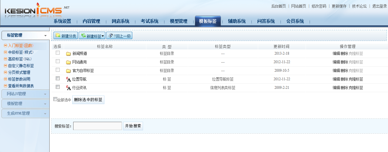The image size is (388, 152).
Task: Click the 回上一级 back arrow icon
Action: pyautogui.click(x=111, y=36)
